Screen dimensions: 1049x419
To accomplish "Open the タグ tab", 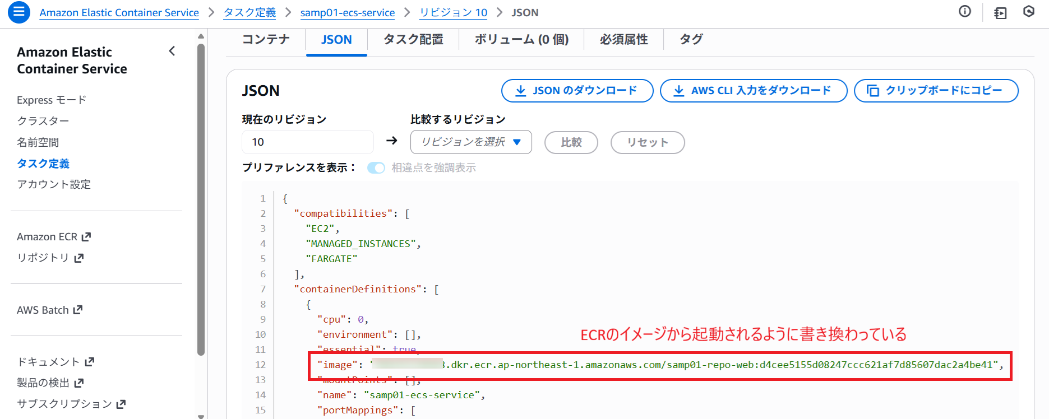I will 691,39.
